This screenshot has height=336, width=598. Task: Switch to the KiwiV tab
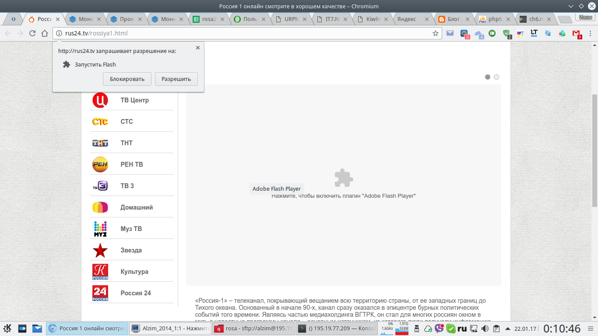click(x=371, y=19)
